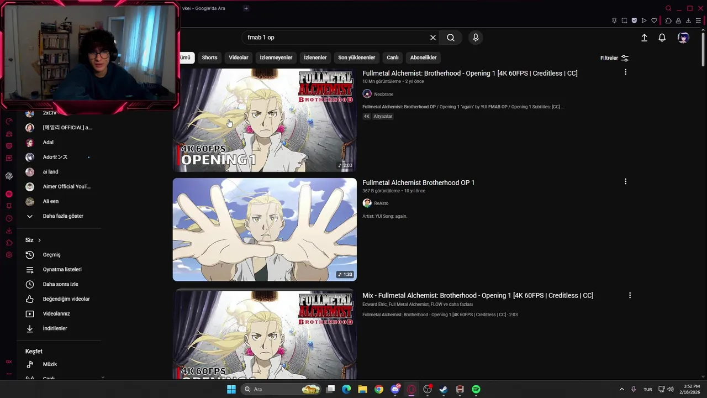This screenshot has height=398, width=707.
Task: Open Steam from the taskbar
Action: [443, 389]
